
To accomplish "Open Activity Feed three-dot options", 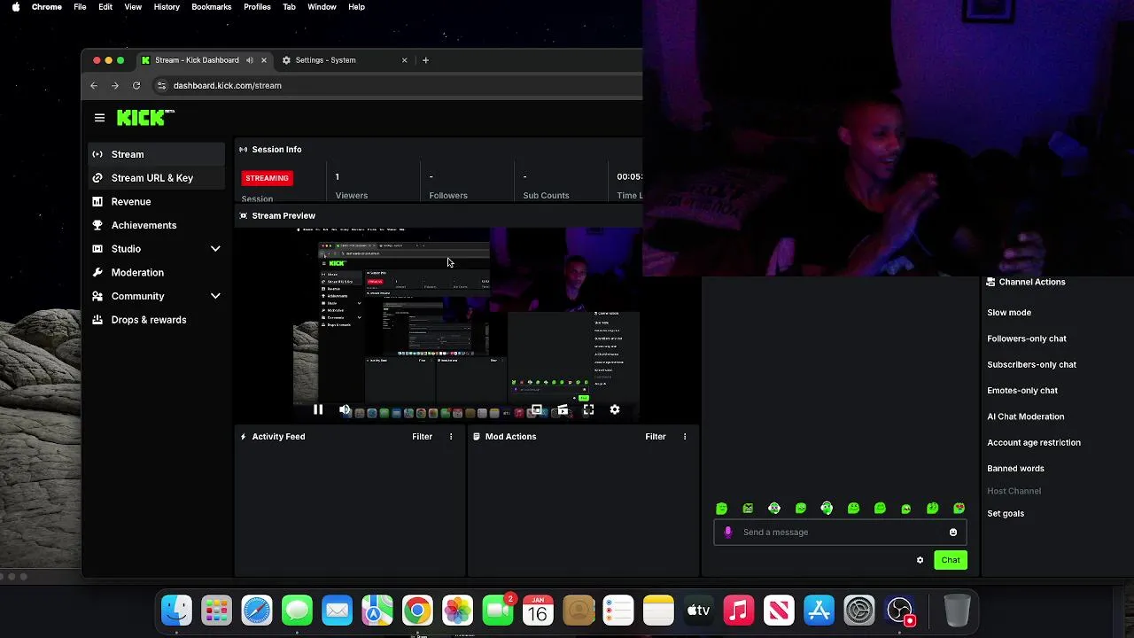I will [x=451, y=437].
